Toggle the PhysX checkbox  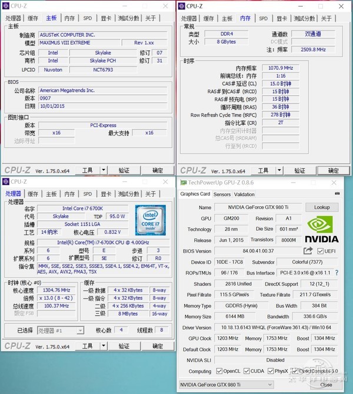271,371
